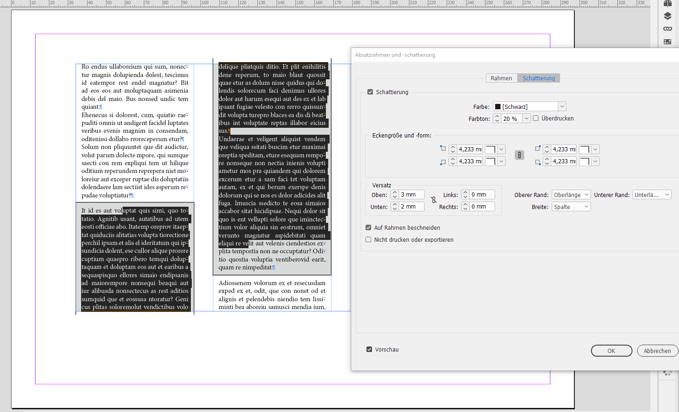Open the Layers panel icon
The width and height of the screenshot is (679, 412).
667,16
